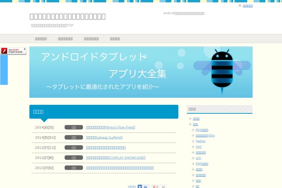Click the Google +1 button below the news
The height and width of the screenshot is (188, 282).
coord(155,187)
